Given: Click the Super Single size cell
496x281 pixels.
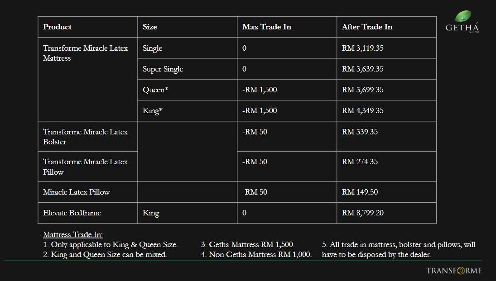Looking at the screenshot, I should (x=163, y=69).
